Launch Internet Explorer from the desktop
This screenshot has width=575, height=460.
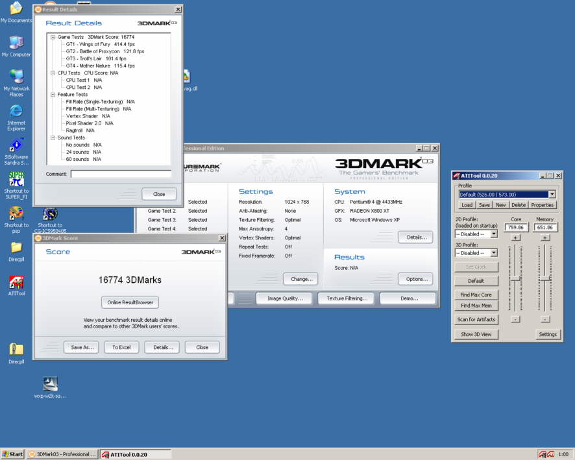click(16, 112)
